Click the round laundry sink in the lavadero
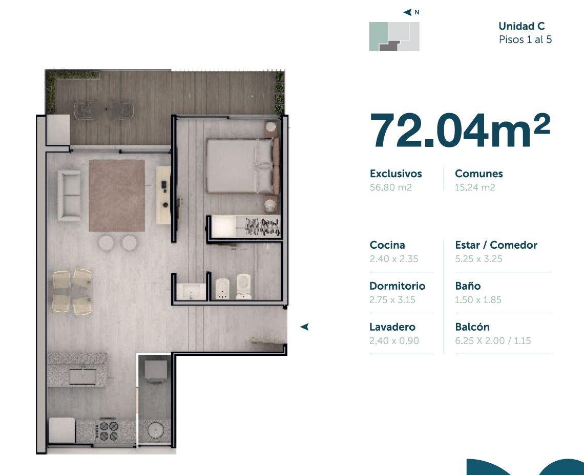 (155, 431)
